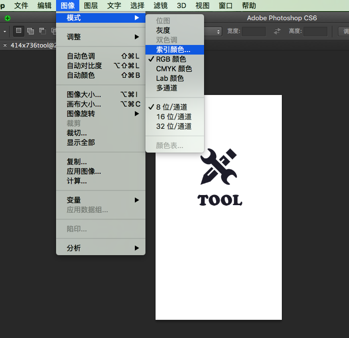Click the green window zoom button
The width and height of the screenshot is (349, 338).
tap(7, 18)
